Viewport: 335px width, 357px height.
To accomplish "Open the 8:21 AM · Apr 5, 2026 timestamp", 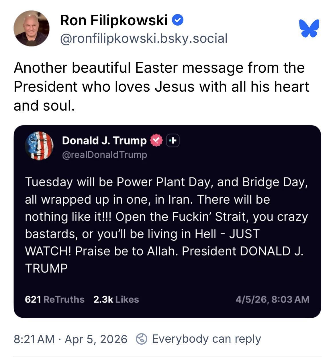I will pyautogui.click(x=70, y=339).
